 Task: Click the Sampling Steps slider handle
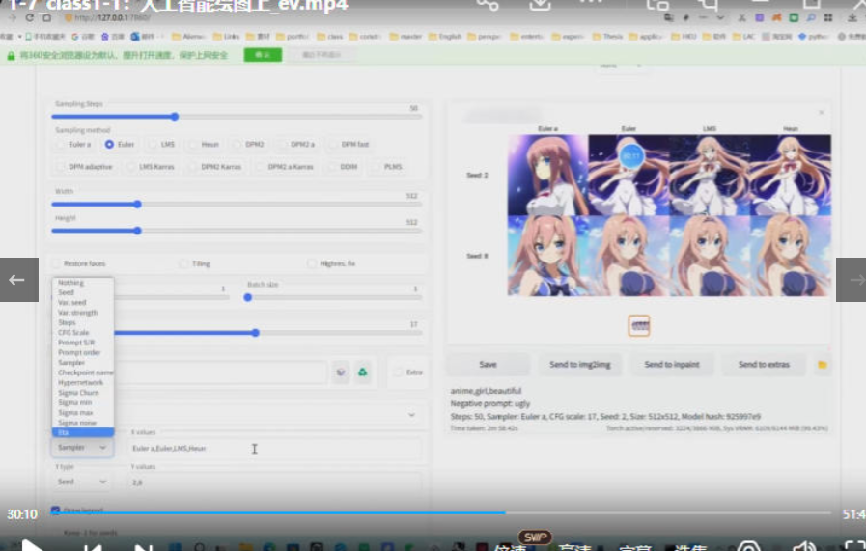[x=175, y=117]
